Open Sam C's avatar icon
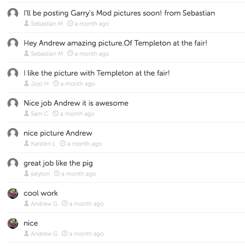 click(13, 103)
